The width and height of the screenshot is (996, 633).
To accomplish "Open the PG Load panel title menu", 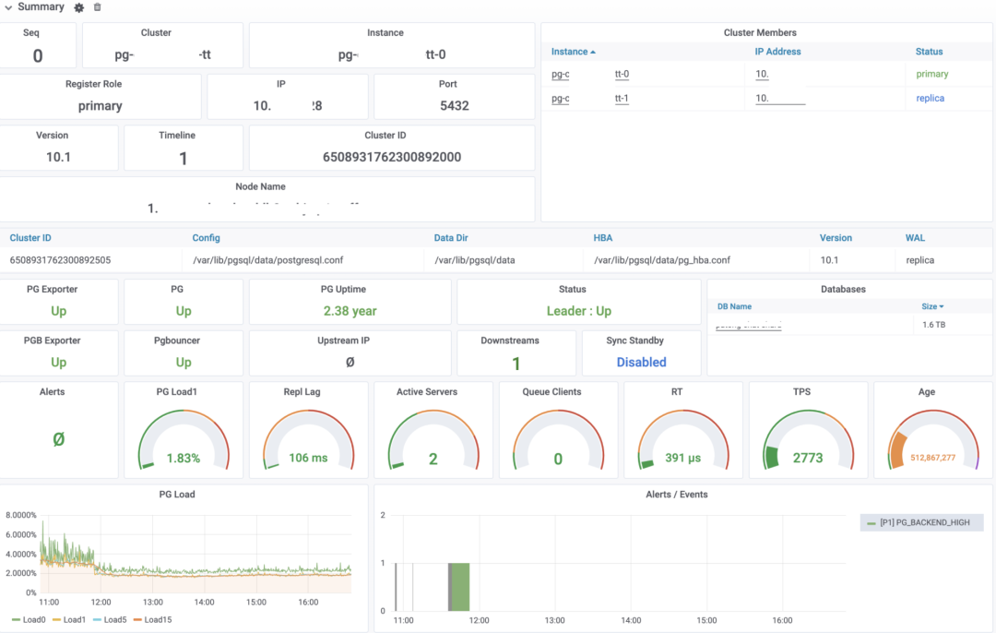I will click(184, 495).
